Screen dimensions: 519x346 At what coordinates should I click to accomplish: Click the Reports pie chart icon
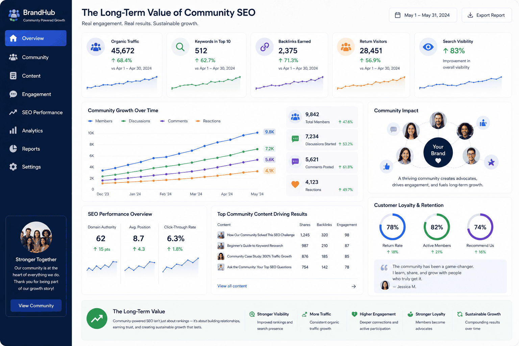pyautogui.click(x=13, y=149)
